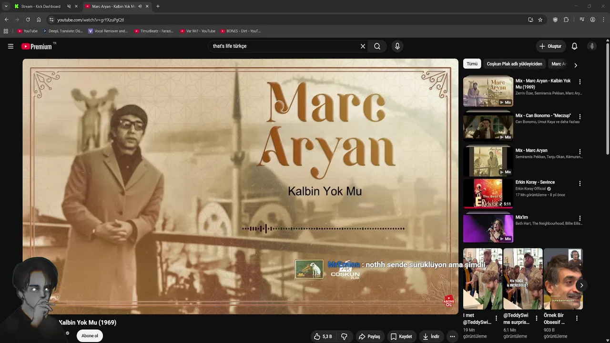Open options for Mix - Marc Aryan item
Image resolution: width=610 pixels, height=343 pixels.
click(x=579, y=151)
